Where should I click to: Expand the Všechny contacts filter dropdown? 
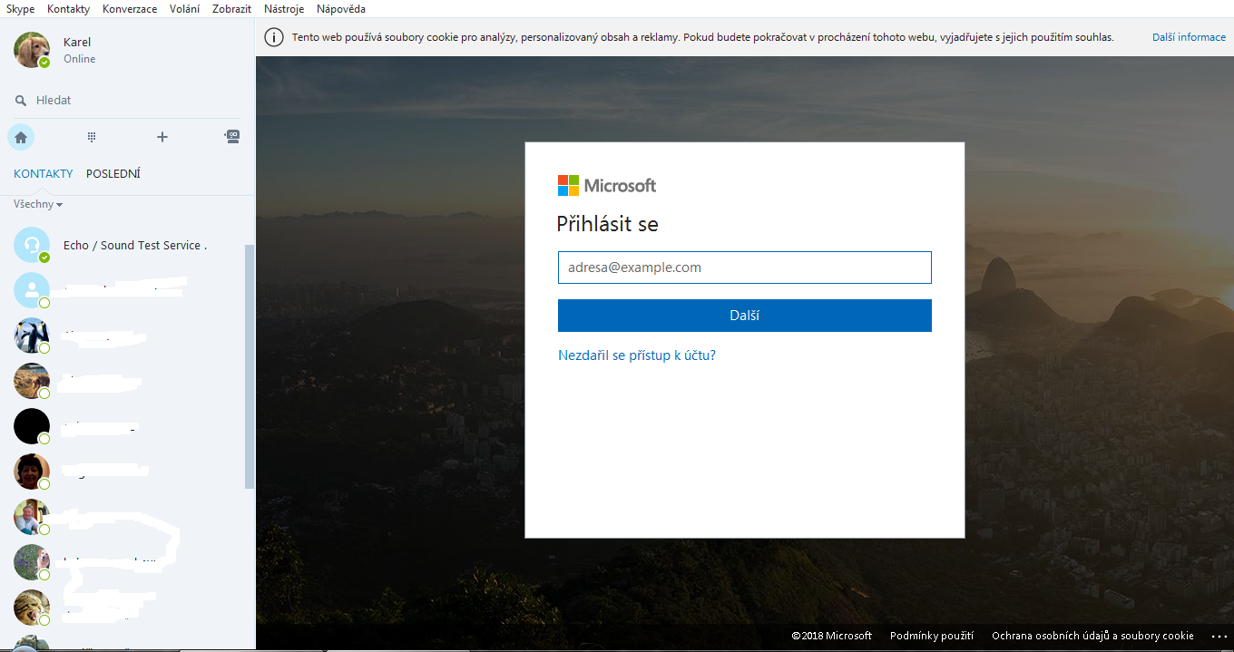(x=38, y=205)
